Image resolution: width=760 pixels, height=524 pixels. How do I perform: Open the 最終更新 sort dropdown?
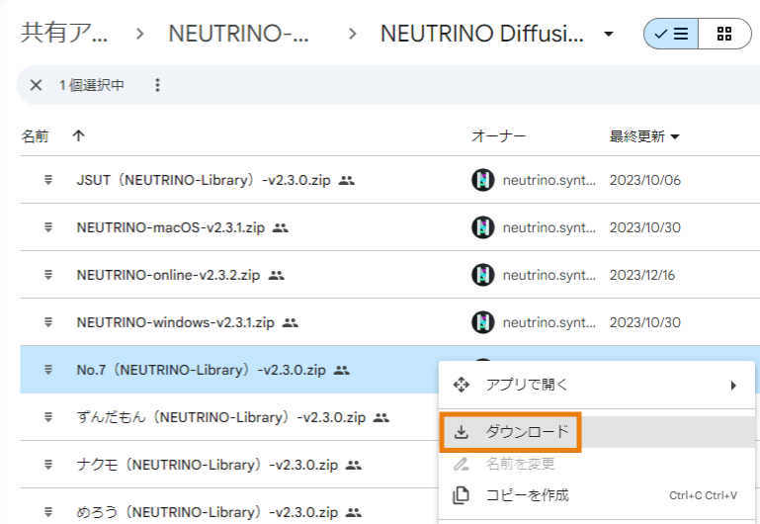644,136
